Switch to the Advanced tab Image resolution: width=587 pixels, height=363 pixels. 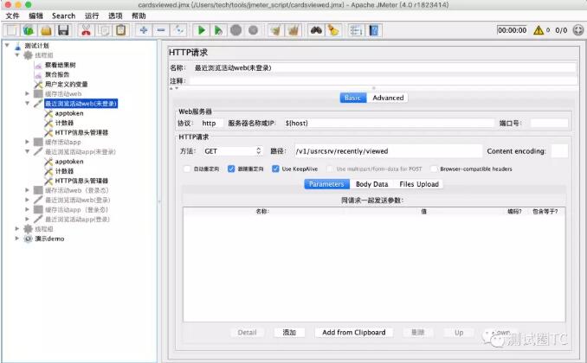[388, 98]
